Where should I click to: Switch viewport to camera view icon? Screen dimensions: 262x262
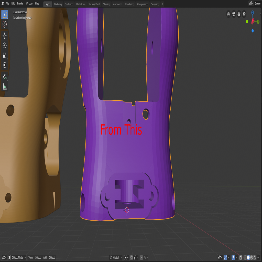(x=234, y=14)
